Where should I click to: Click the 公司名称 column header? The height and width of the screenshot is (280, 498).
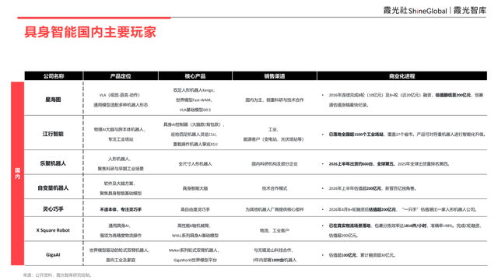click(54, 76)
